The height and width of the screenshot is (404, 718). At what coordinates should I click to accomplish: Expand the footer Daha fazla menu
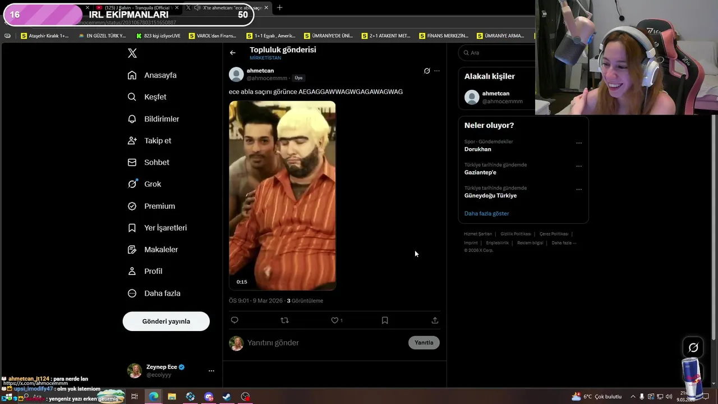point(564,243)
